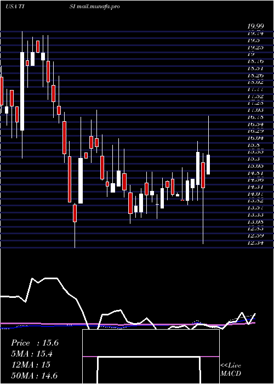Screen dimensions: 274x384
Task: Click the 18.51 price level label
Action: pyautogui.click(x=255, y=69)
